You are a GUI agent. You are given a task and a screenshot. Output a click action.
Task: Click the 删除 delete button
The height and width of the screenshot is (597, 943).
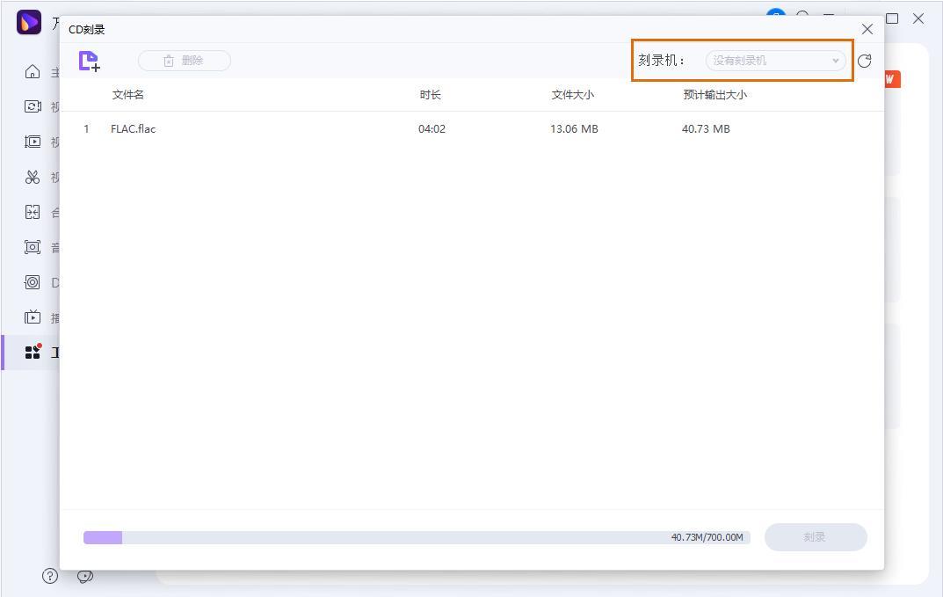point(185,61)
